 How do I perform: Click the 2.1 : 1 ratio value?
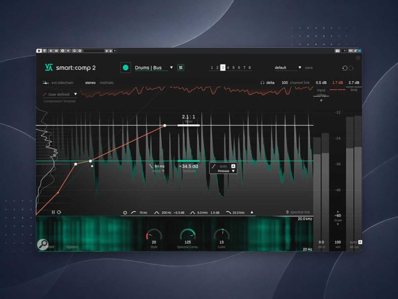tap(189, 117)
